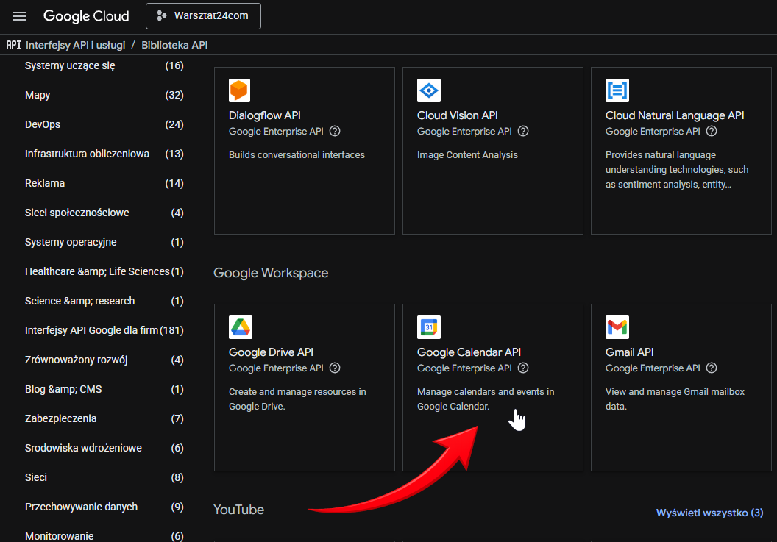Select the Zabezpieczenia category filter

(x=60, y=418)
